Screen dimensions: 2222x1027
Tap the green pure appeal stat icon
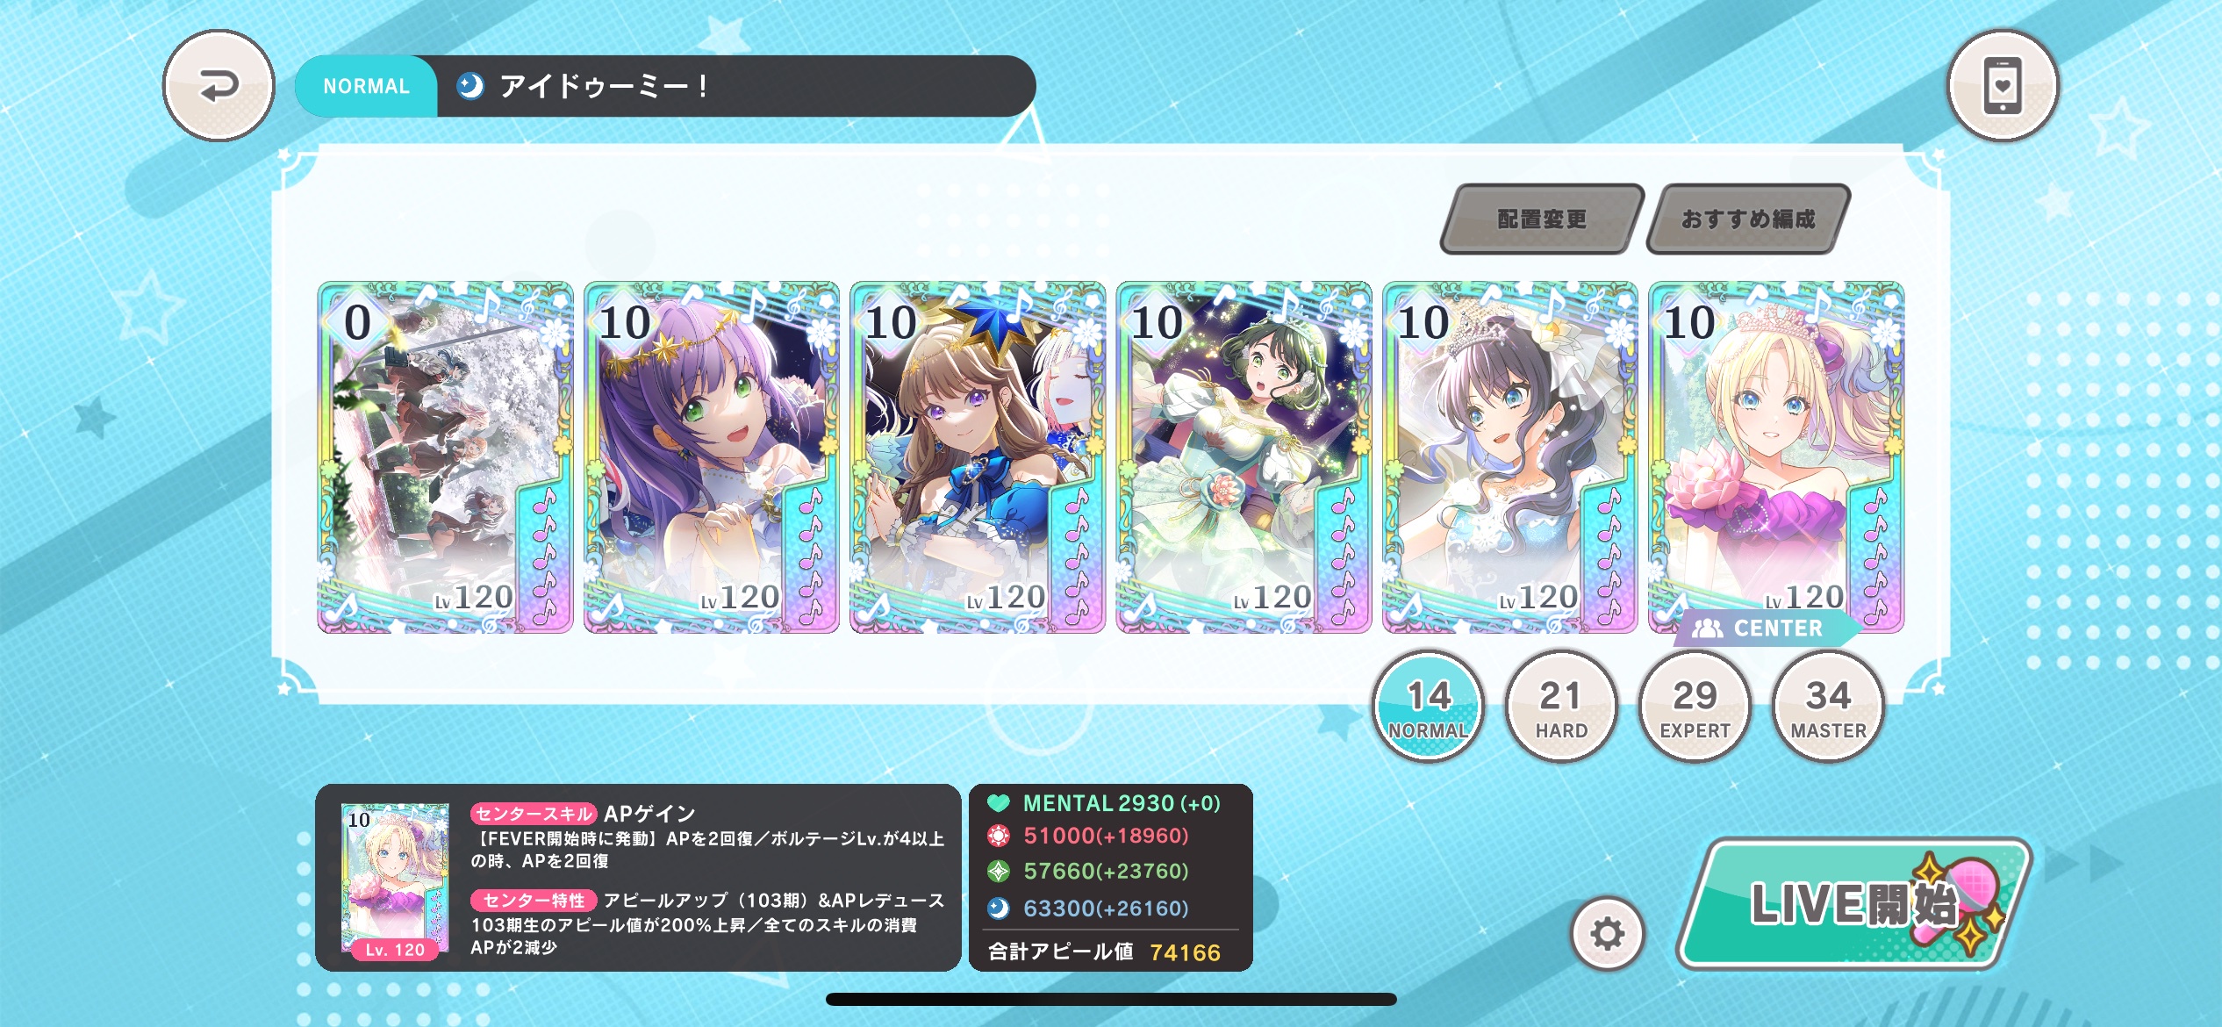point(999,871)
